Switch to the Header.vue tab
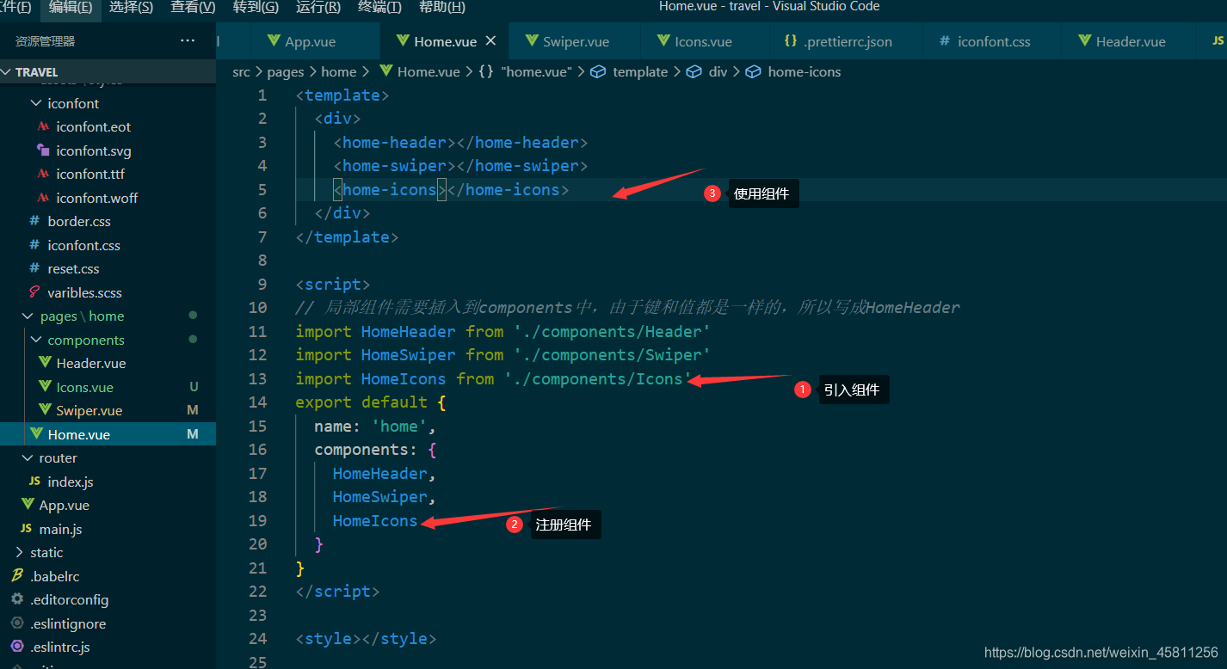This screenshot has width=1227, height=669. coord(1128,41)
